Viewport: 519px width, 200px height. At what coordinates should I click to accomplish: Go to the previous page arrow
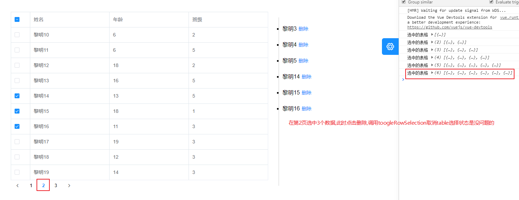[x=17, y=185]
